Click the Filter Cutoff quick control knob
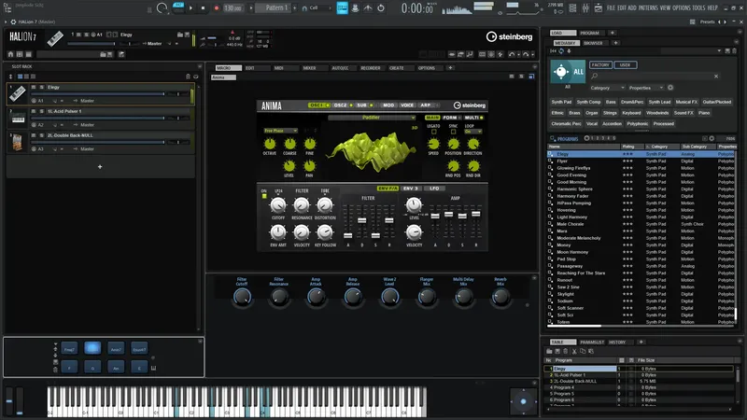Image resolution: width=747 pixels, height=420 pixels. coord(242,297)
